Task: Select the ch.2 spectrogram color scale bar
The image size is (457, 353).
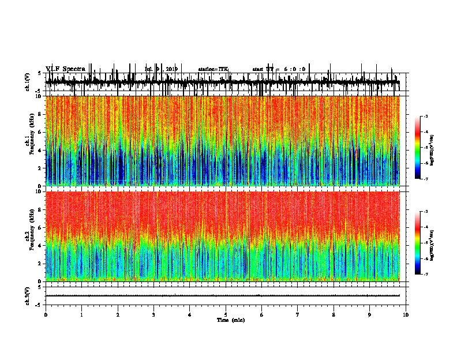Action: coord(417,243)
